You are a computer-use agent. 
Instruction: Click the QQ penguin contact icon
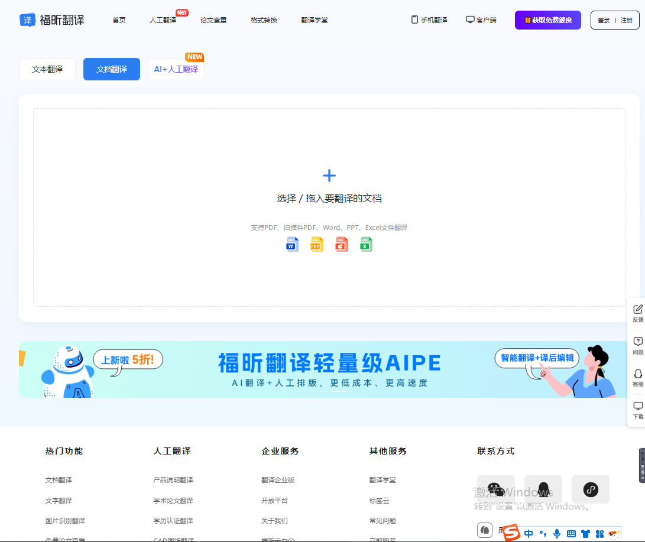(x=543, y=489)
